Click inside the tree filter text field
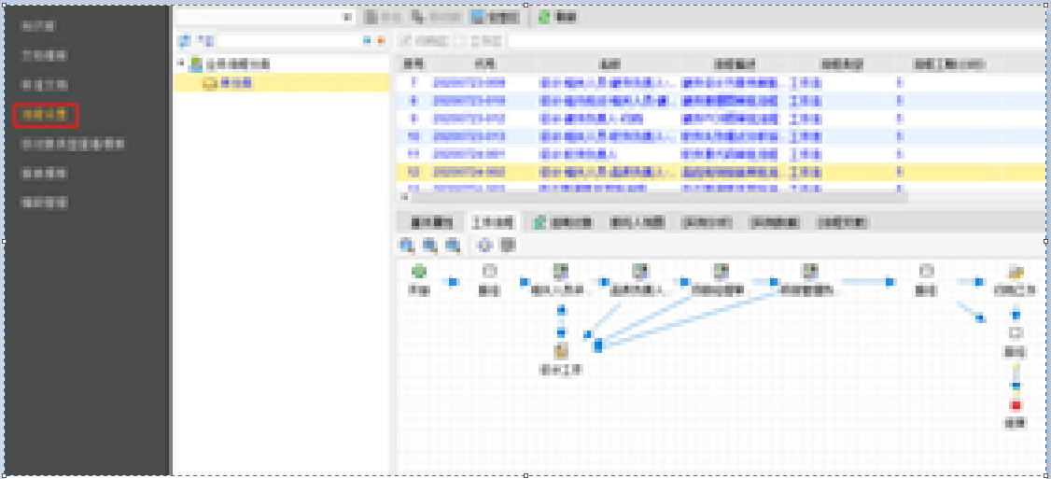The height and width of the screenshot is (479, 1051). point(287,41)
